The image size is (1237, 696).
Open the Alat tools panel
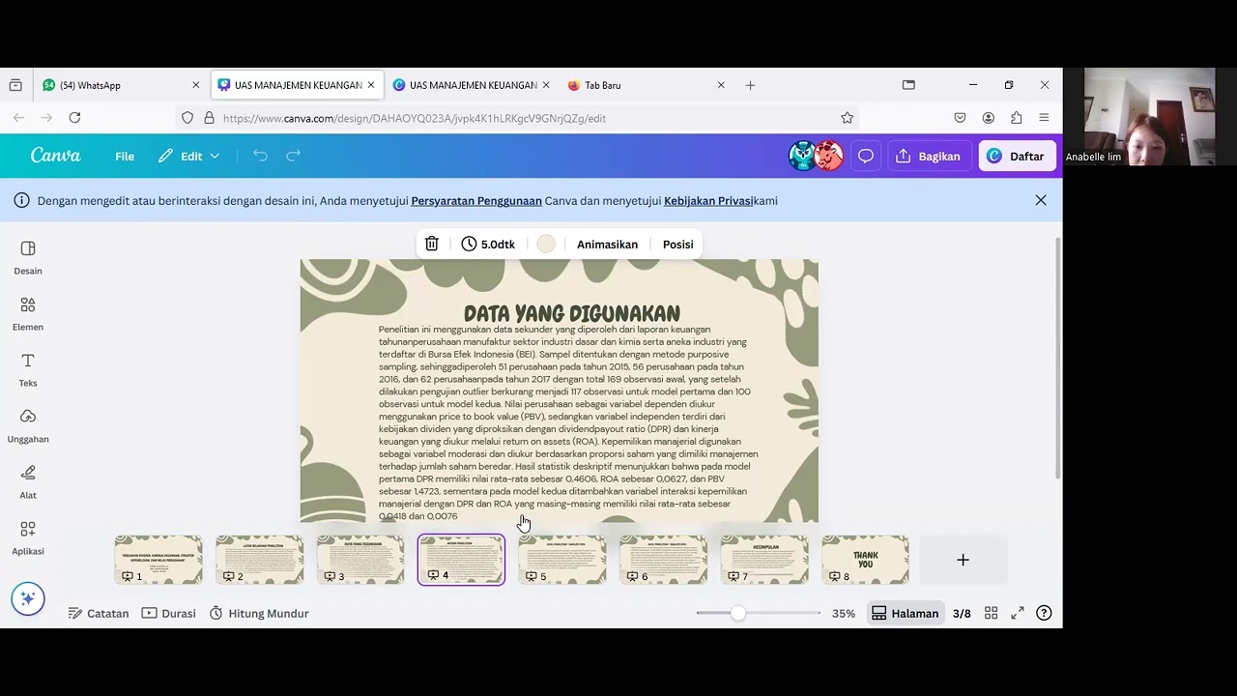coord(28,482)
